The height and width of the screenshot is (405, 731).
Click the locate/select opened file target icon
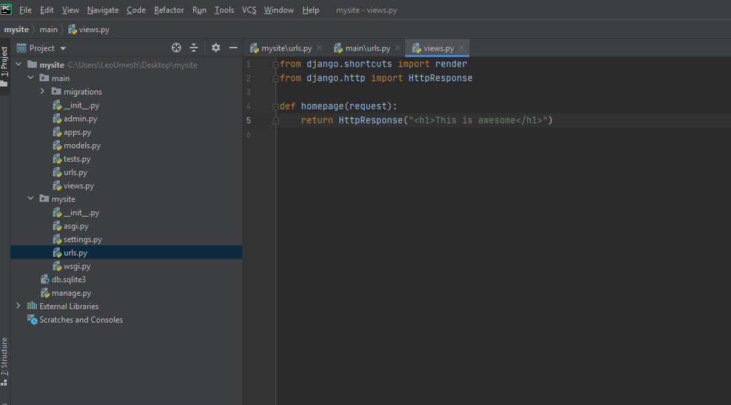click(176, 48)
